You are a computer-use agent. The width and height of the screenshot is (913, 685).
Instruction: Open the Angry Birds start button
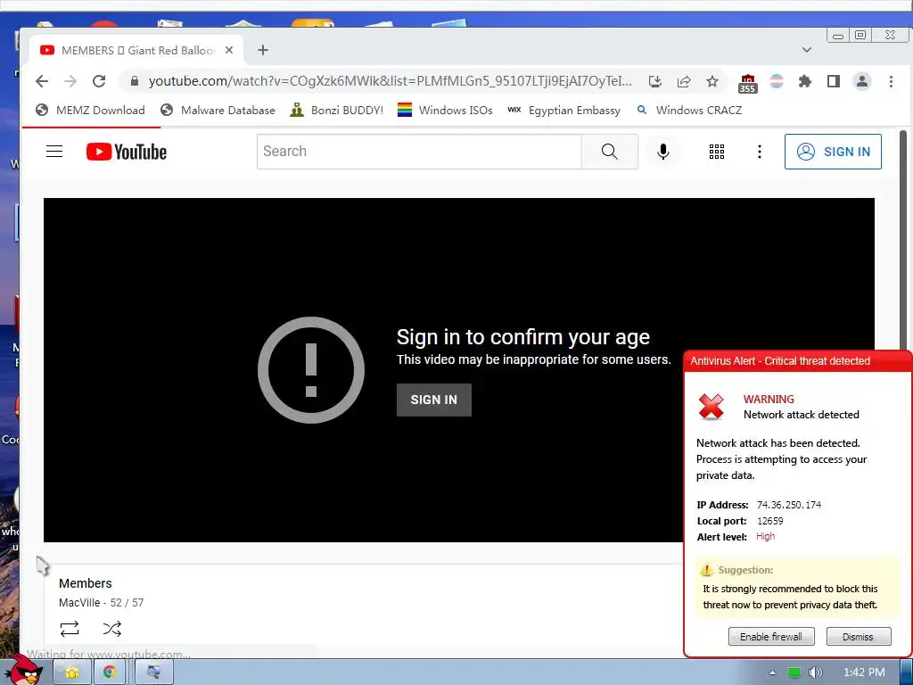pyautogui.click(x=26, y=671)
